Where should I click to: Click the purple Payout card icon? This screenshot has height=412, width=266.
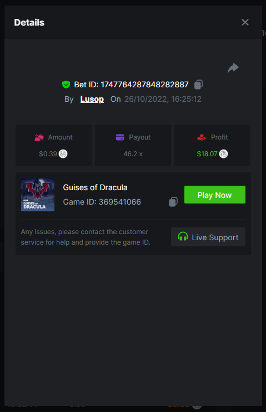pos(120,137)
